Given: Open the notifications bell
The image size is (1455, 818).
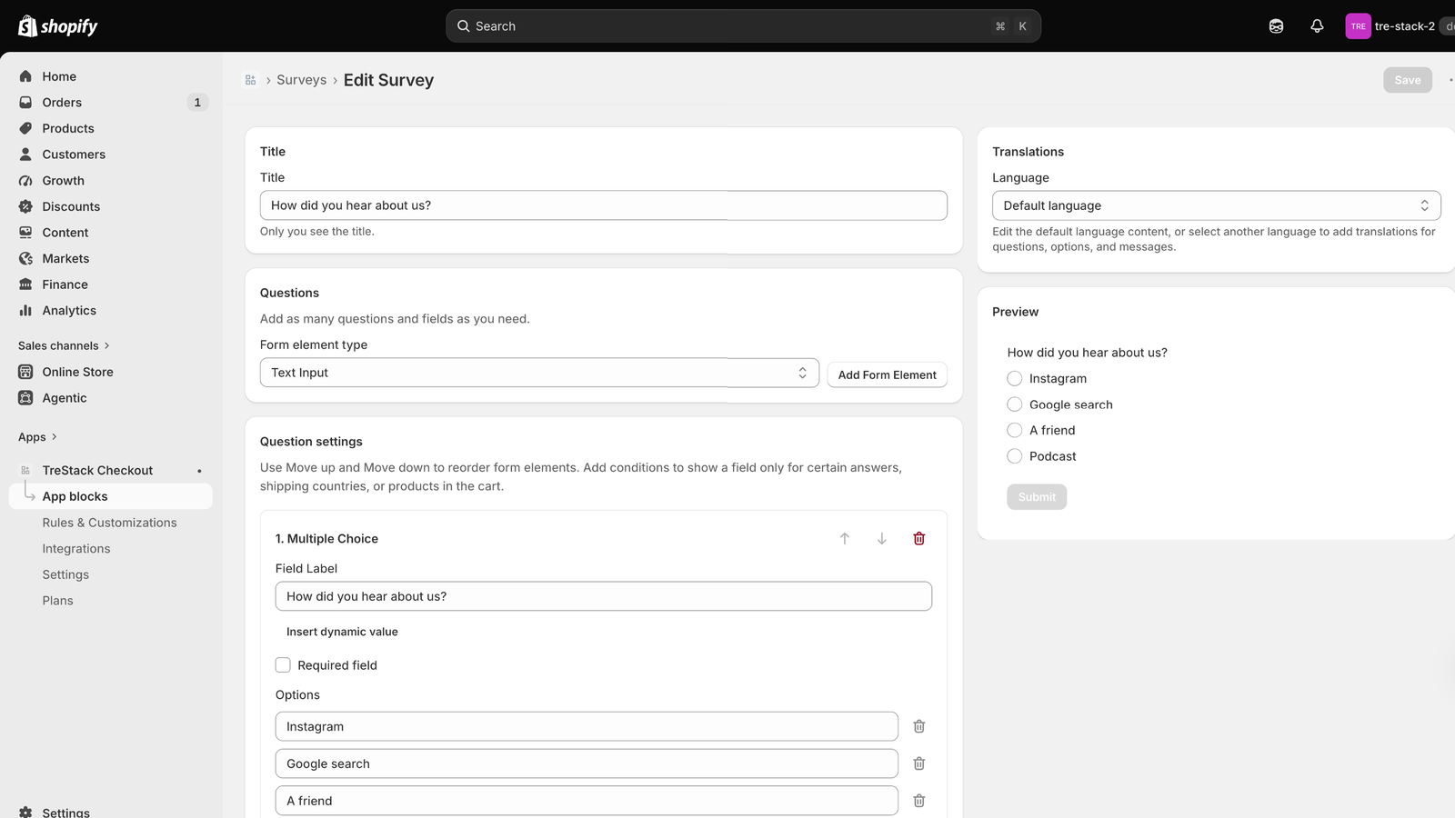Looking at the screenshot, I should pos(1317,26).
